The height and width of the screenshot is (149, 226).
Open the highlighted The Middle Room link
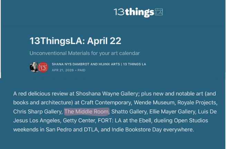86,112
